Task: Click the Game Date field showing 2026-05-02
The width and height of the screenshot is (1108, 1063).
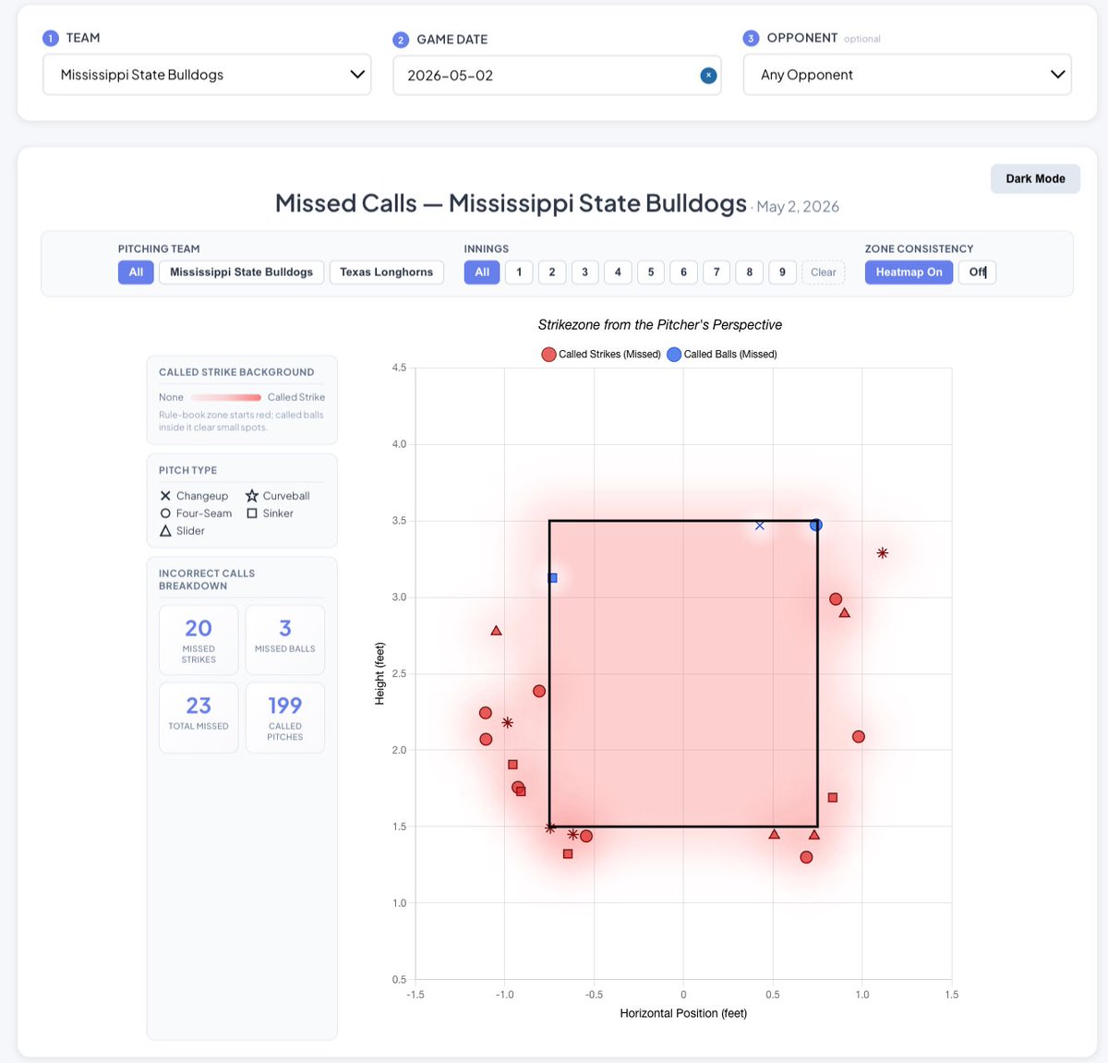Action: 557,76
